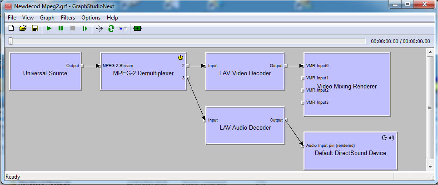Click the yellow clock icon on MPEG-2 Demultiplexer
438x185 pixels.
(x=180, y=58)
